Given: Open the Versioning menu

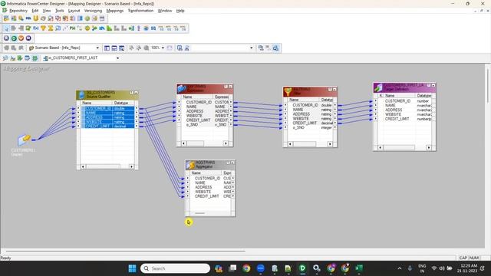Looking at the screenshot, I should point(93,11).
